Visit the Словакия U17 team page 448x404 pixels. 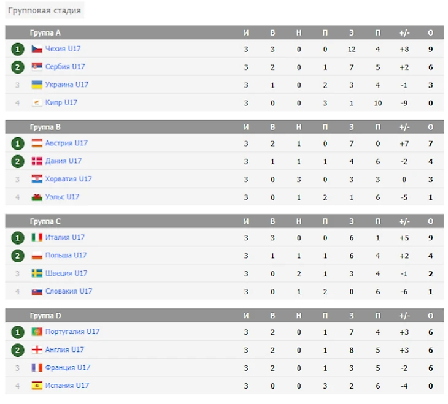[x=69, y=292]
